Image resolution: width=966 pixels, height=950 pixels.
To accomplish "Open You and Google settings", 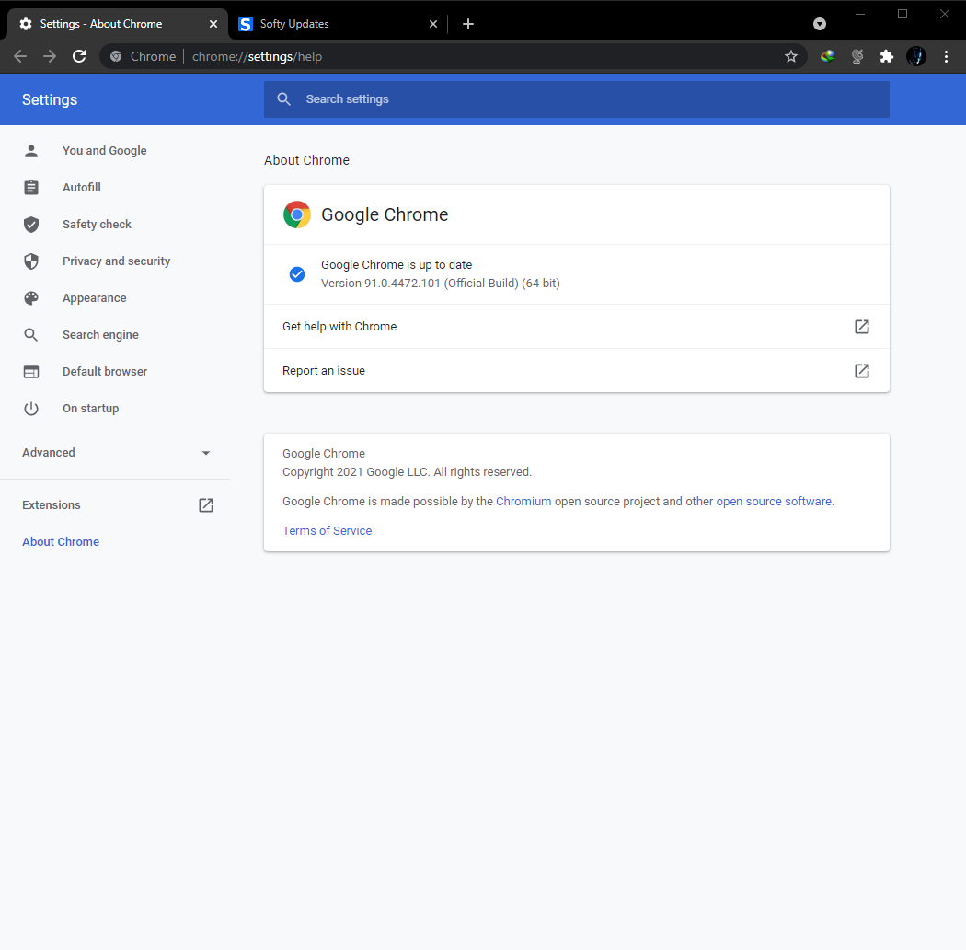I will pos(104,151).
